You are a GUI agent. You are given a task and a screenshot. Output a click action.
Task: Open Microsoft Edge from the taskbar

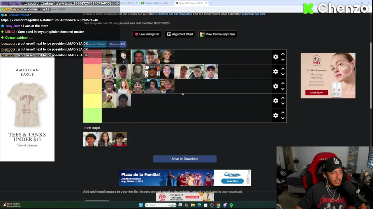199,205
